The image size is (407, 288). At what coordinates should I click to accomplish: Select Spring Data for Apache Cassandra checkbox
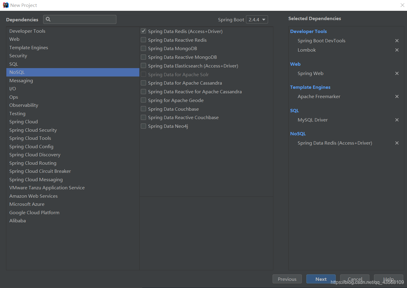(x=144, y=83)
